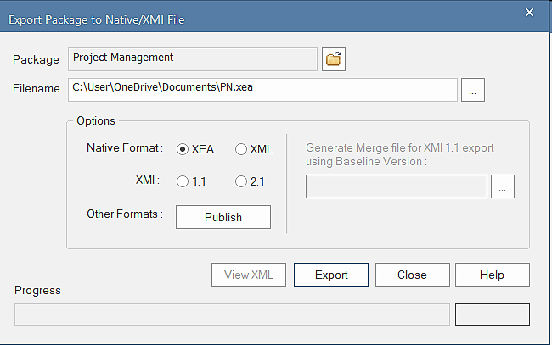Select the XEA native format option
The image size is (552, 345).
click(x=183, y=149)
